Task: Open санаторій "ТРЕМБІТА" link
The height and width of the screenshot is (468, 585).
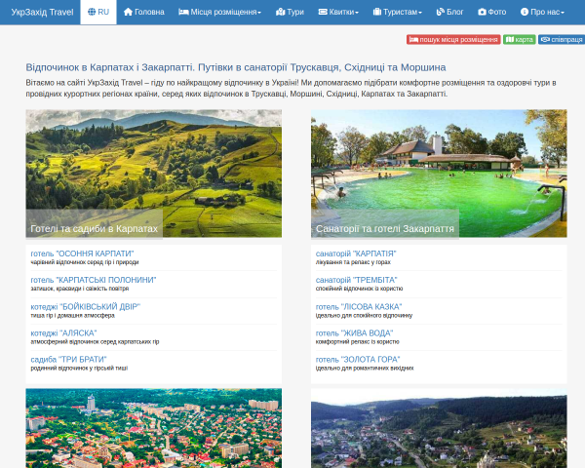Action: [x=356, y=280]
